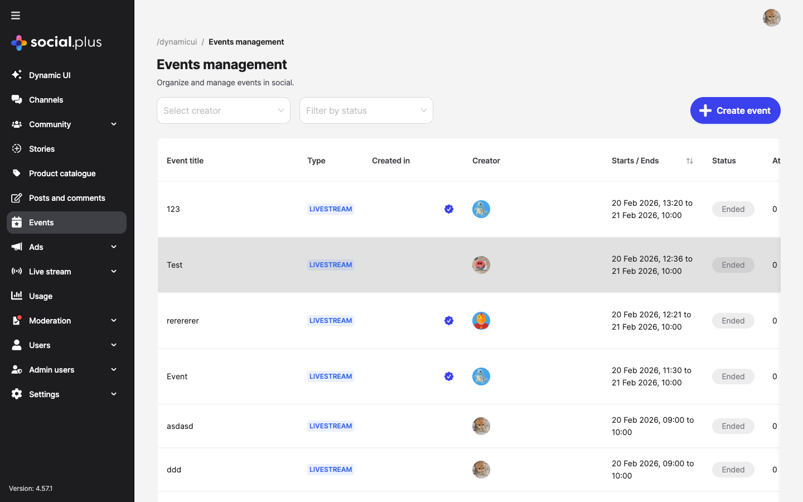The height and width of the screenshot is (502, 803).
Task: Open the Dynamic UI section
Action: tap(50, 75)
